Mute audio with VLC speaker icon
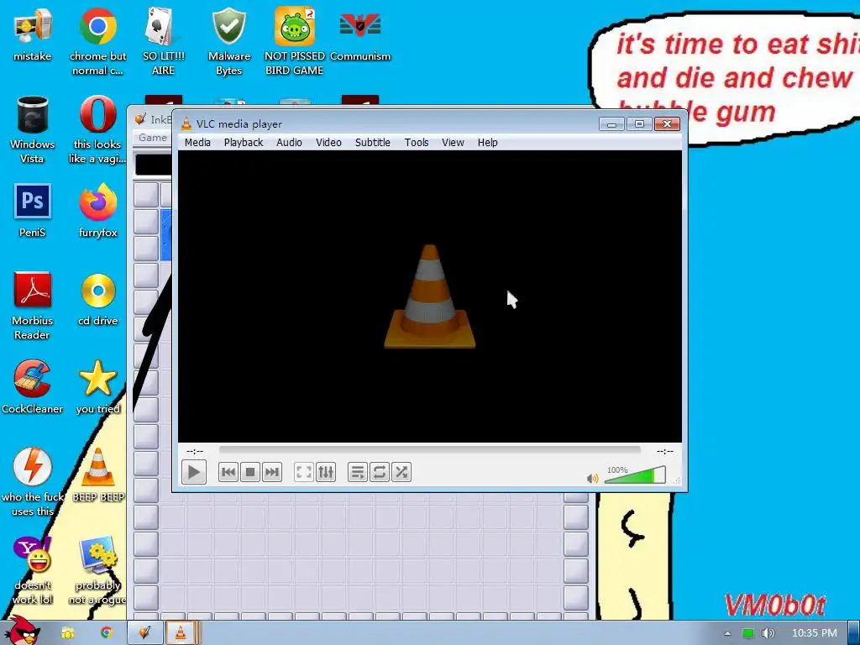Screen dimensions: 860x645 click(592, 478)
